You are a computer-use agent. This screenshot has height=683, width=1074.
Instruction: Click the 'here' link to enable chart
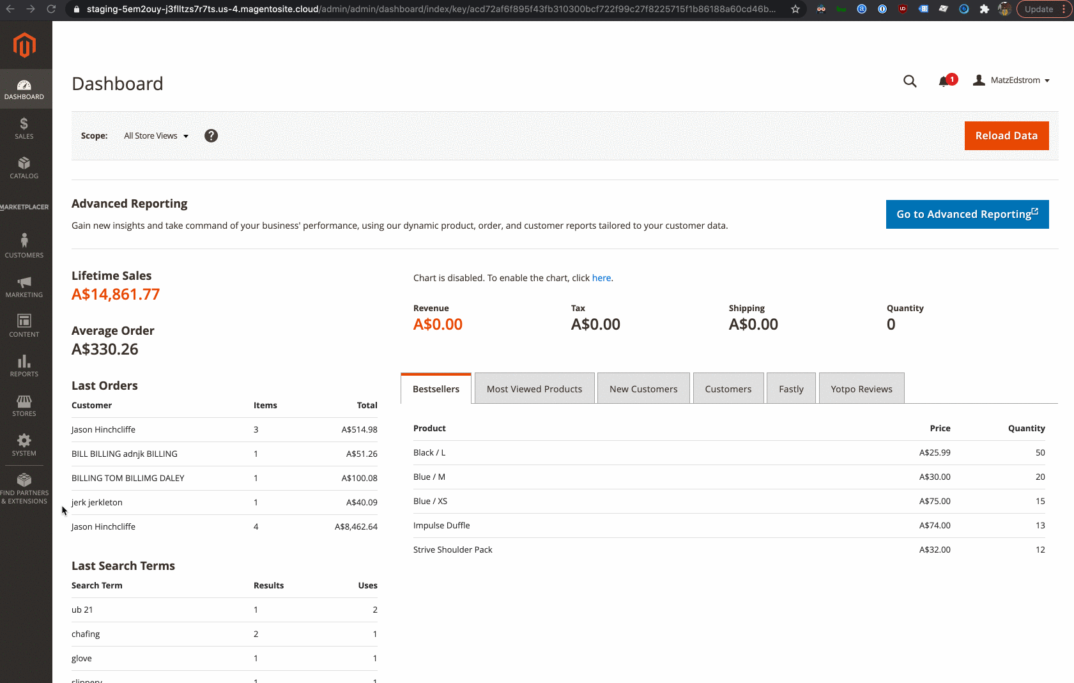click(601, 278)
